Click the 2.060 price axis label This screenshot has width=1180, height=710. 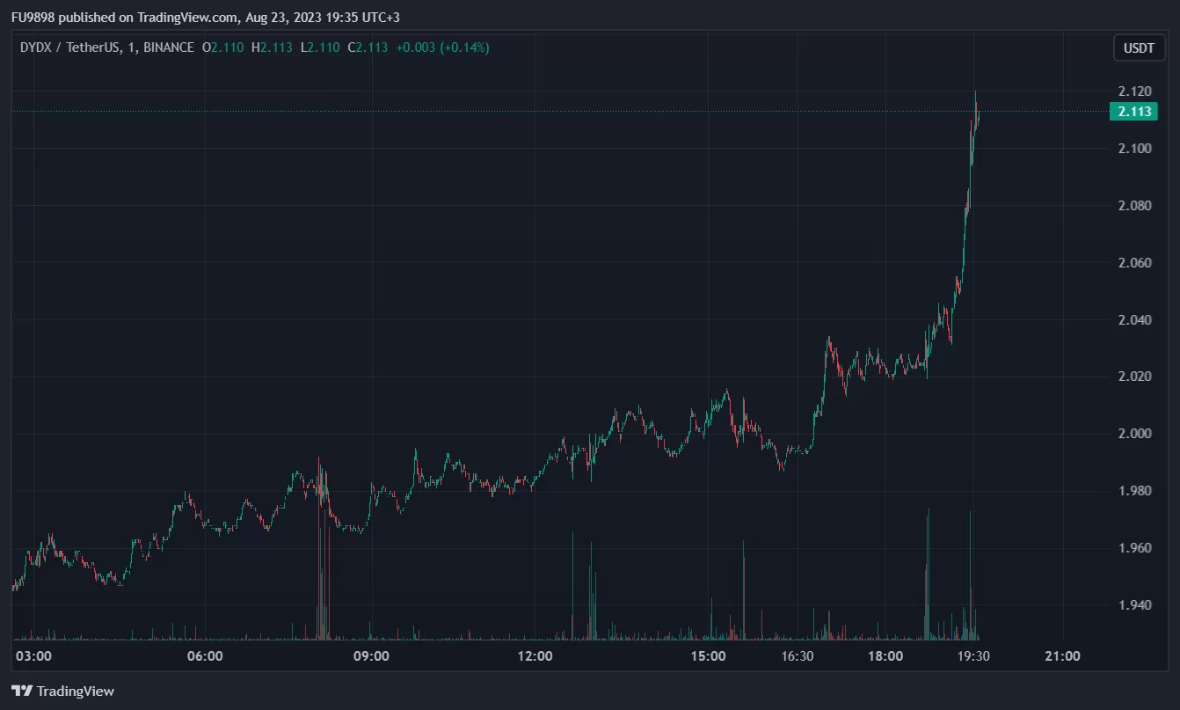coord(1133,263)
